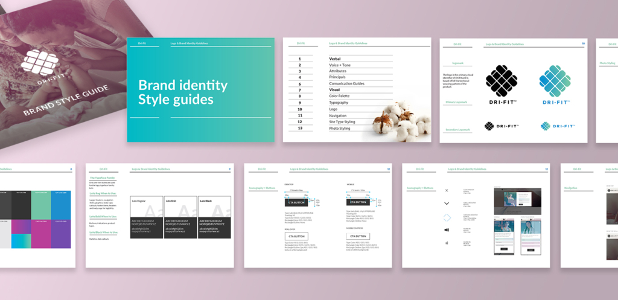This screenshot has height=300, width=618.
Task: Click the Lato Bold When to Use heading
Action: point(103,217)
